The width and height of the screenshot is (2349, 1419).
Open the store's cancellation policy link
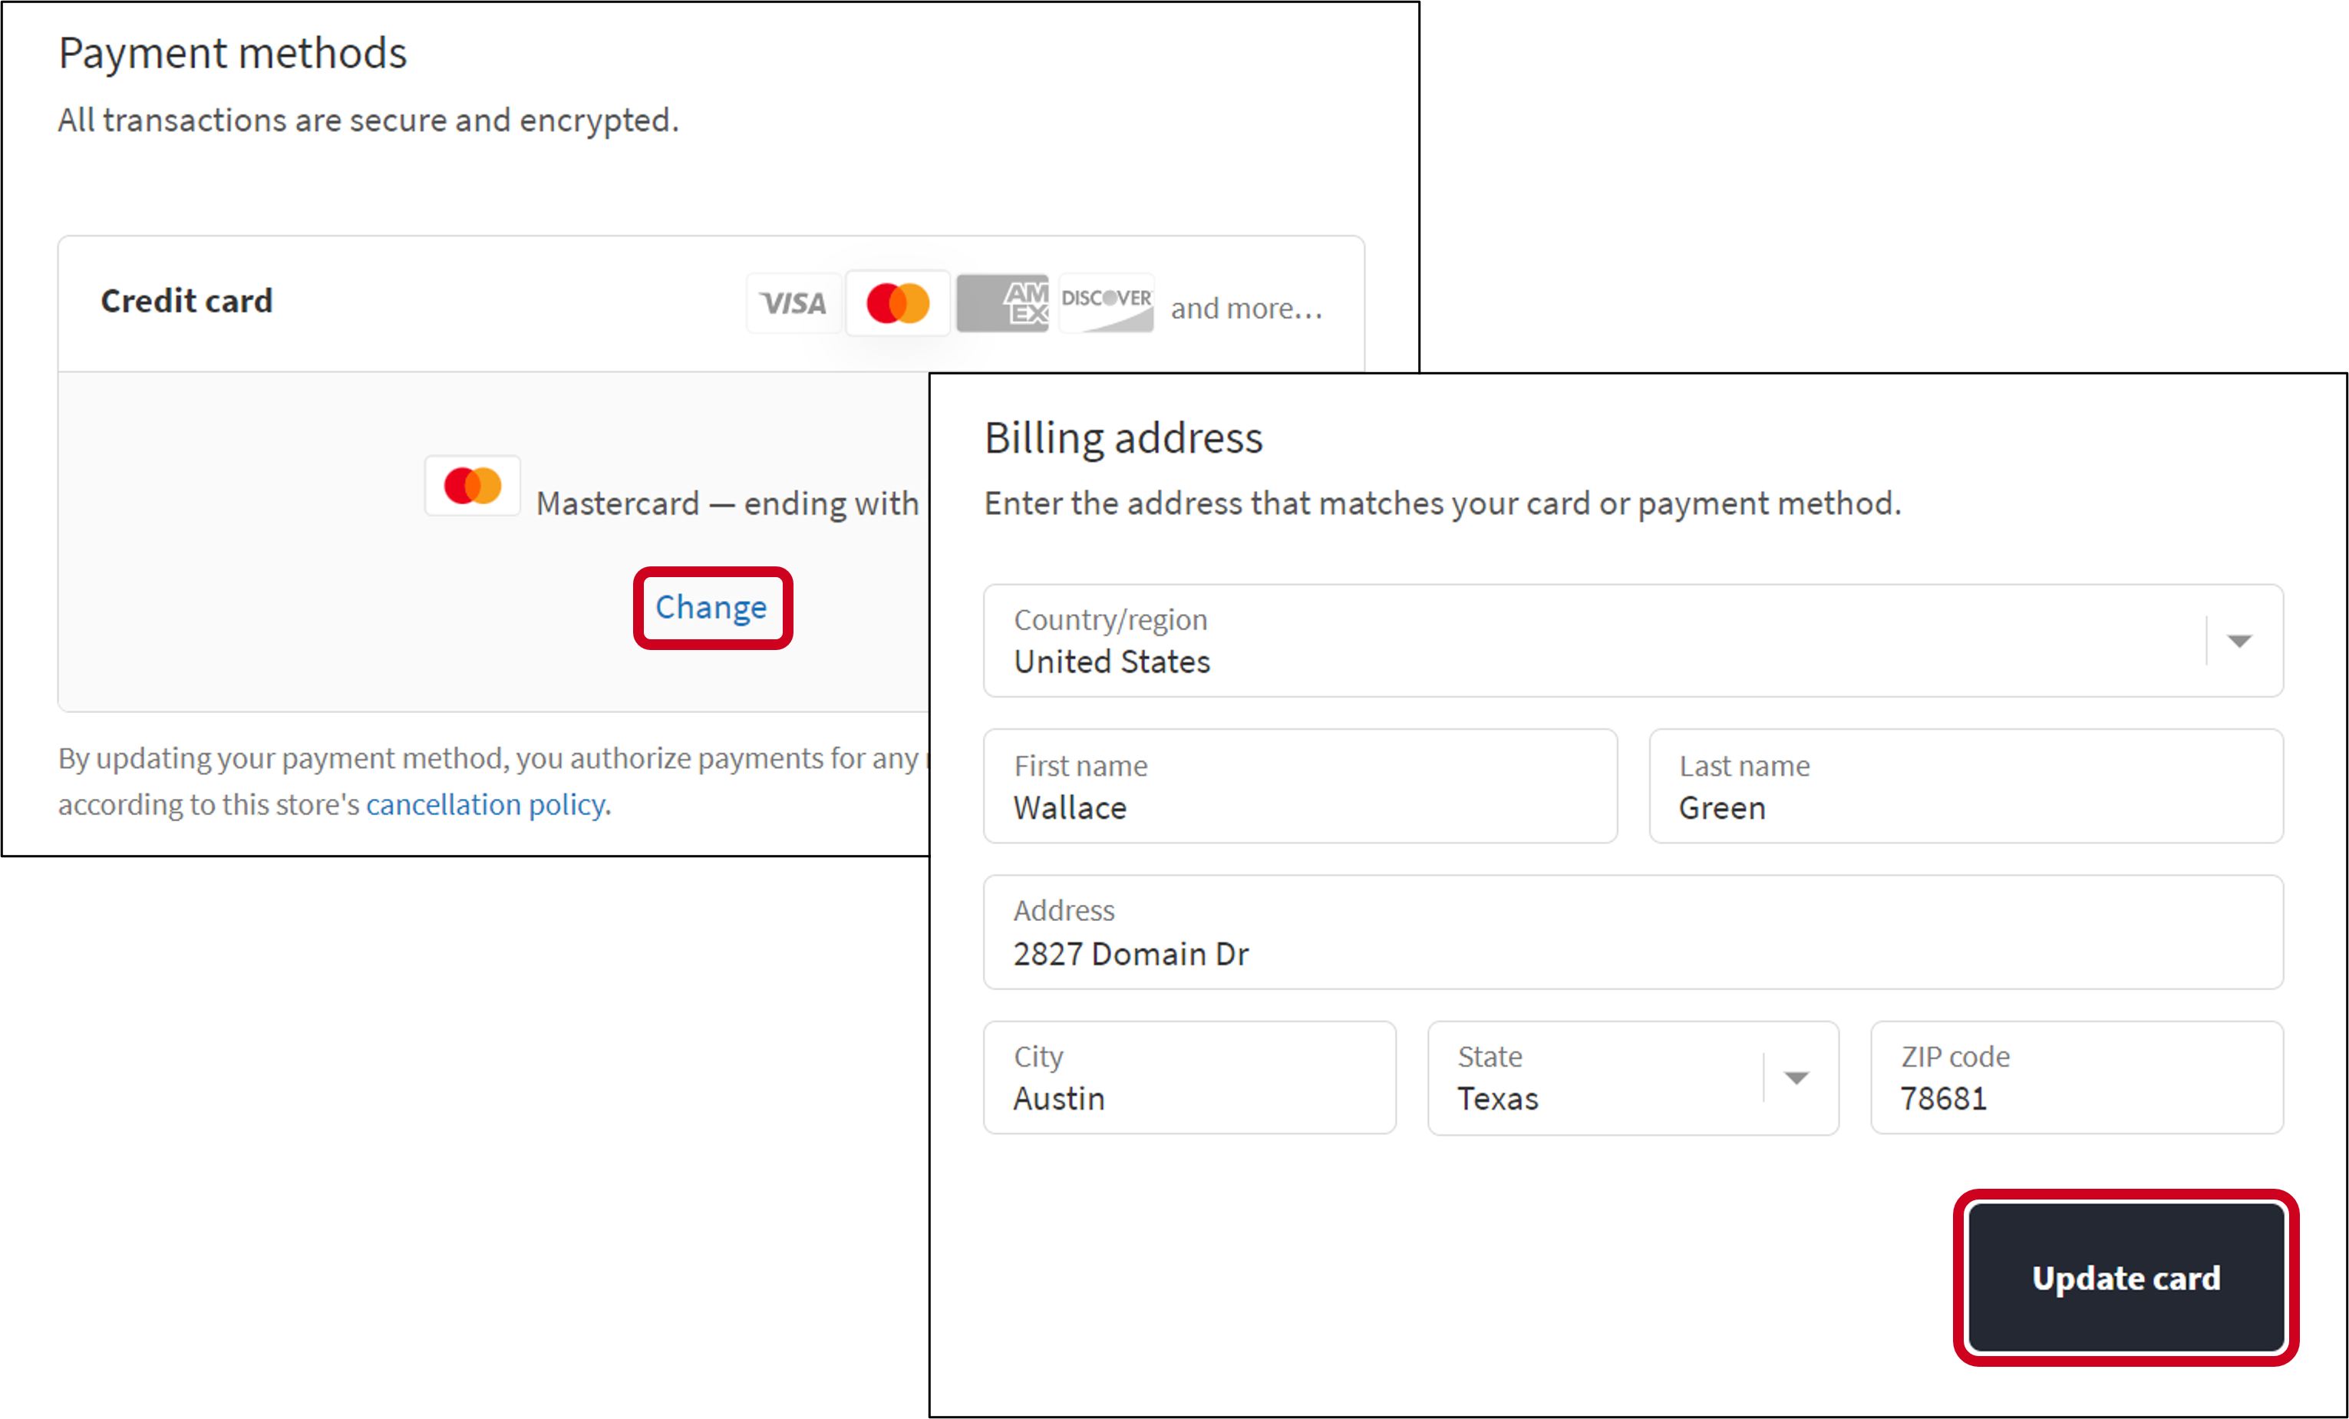(x=485, y=804)
